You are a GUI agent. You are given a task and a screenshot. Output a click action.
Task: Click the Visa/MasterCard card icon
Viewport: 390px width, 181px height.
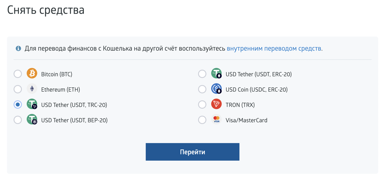(216, 120)
